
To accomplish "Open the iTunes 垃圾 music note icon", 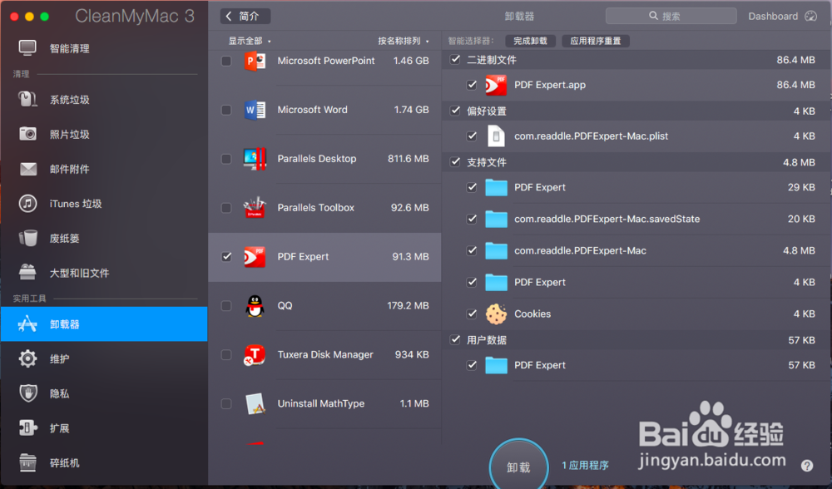I will point(27,203).
